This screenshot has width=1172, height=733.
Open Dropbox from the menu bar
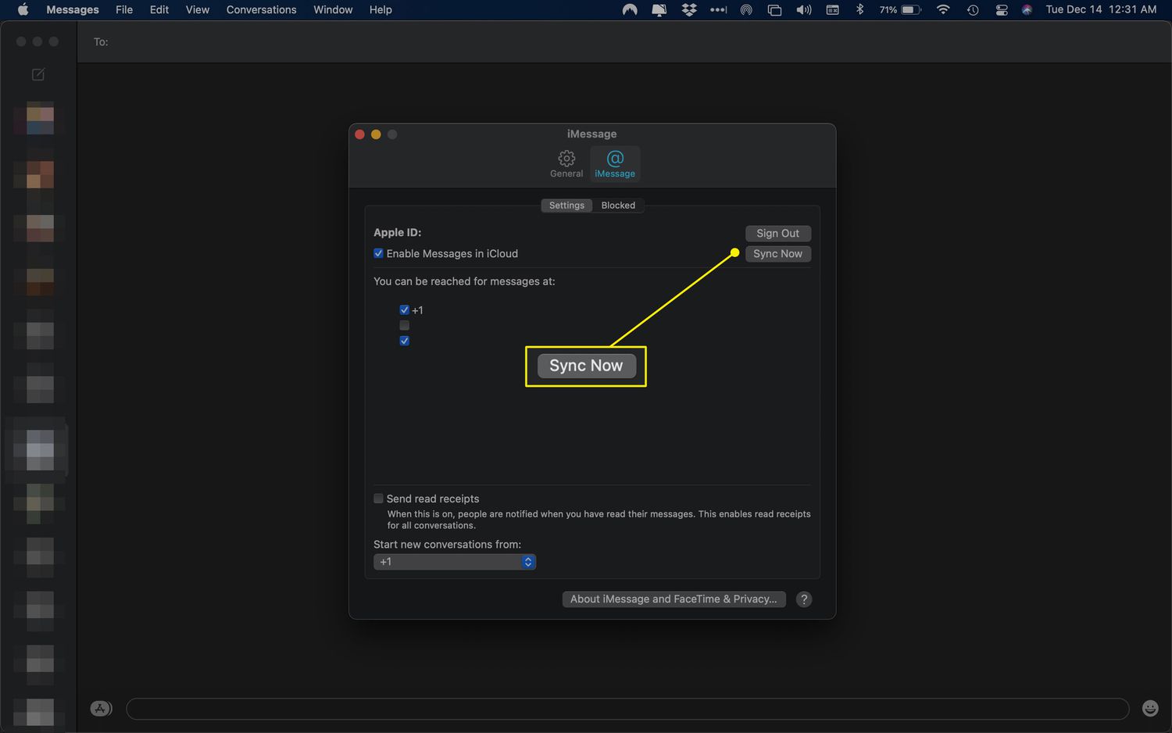[688, 10]
